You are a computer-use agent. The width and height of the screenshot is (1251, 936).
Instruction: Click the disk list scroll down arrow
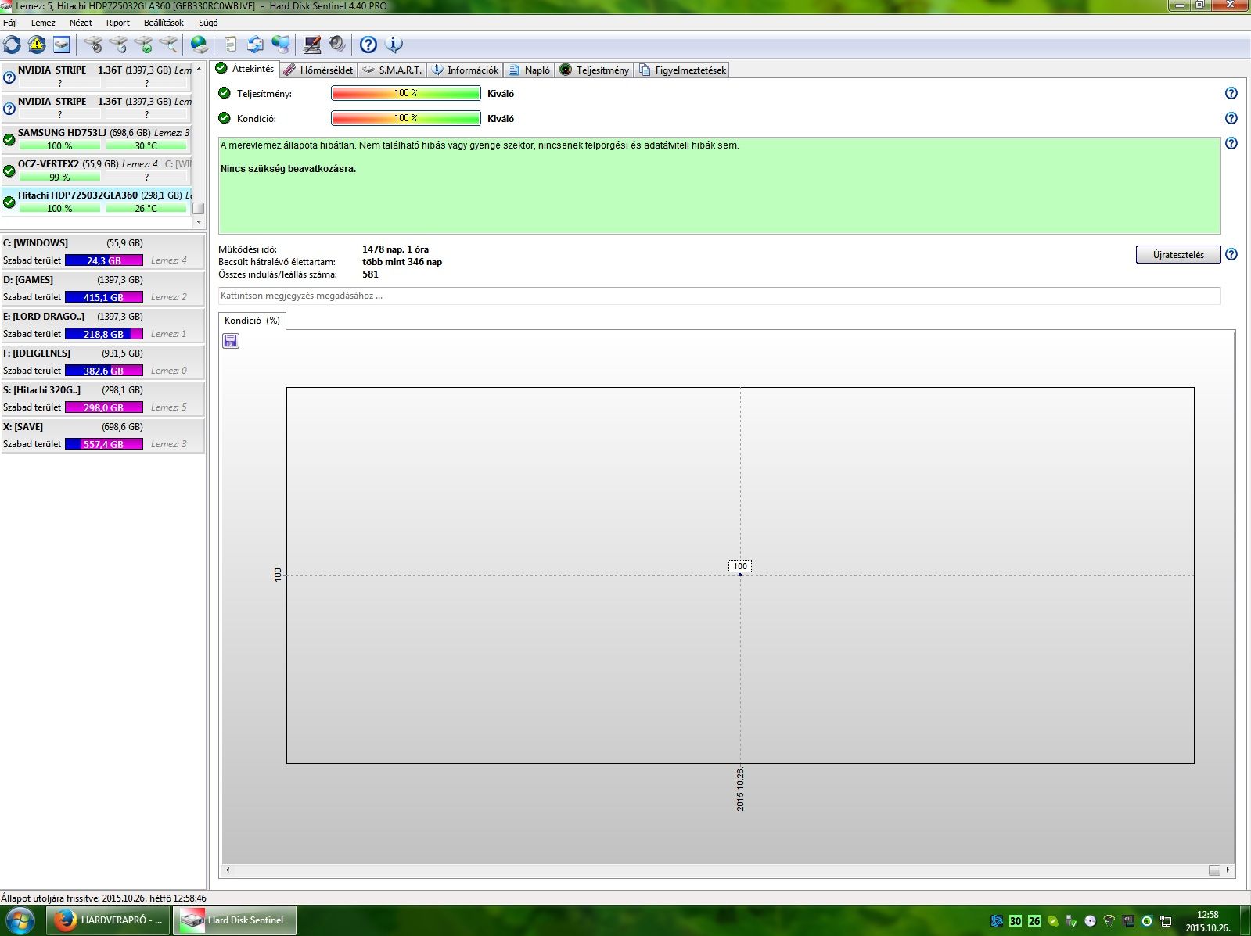tap(199, 221)
